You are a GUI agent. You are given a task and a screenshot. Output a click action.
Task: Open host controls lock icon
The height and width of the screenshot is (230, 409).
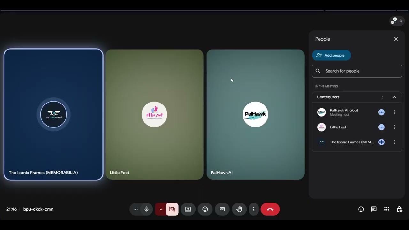point(399,209)
